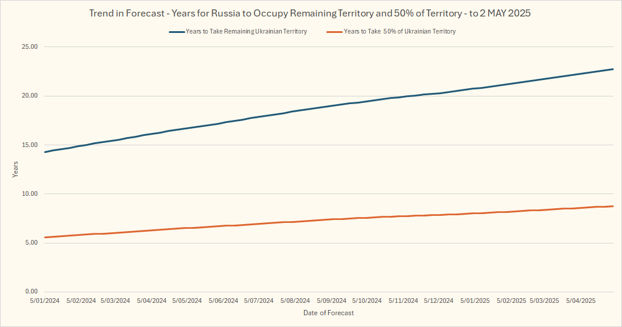Select the 'Date of Forecast' axis title
This screenshot has width=622, height=327.
329,313
